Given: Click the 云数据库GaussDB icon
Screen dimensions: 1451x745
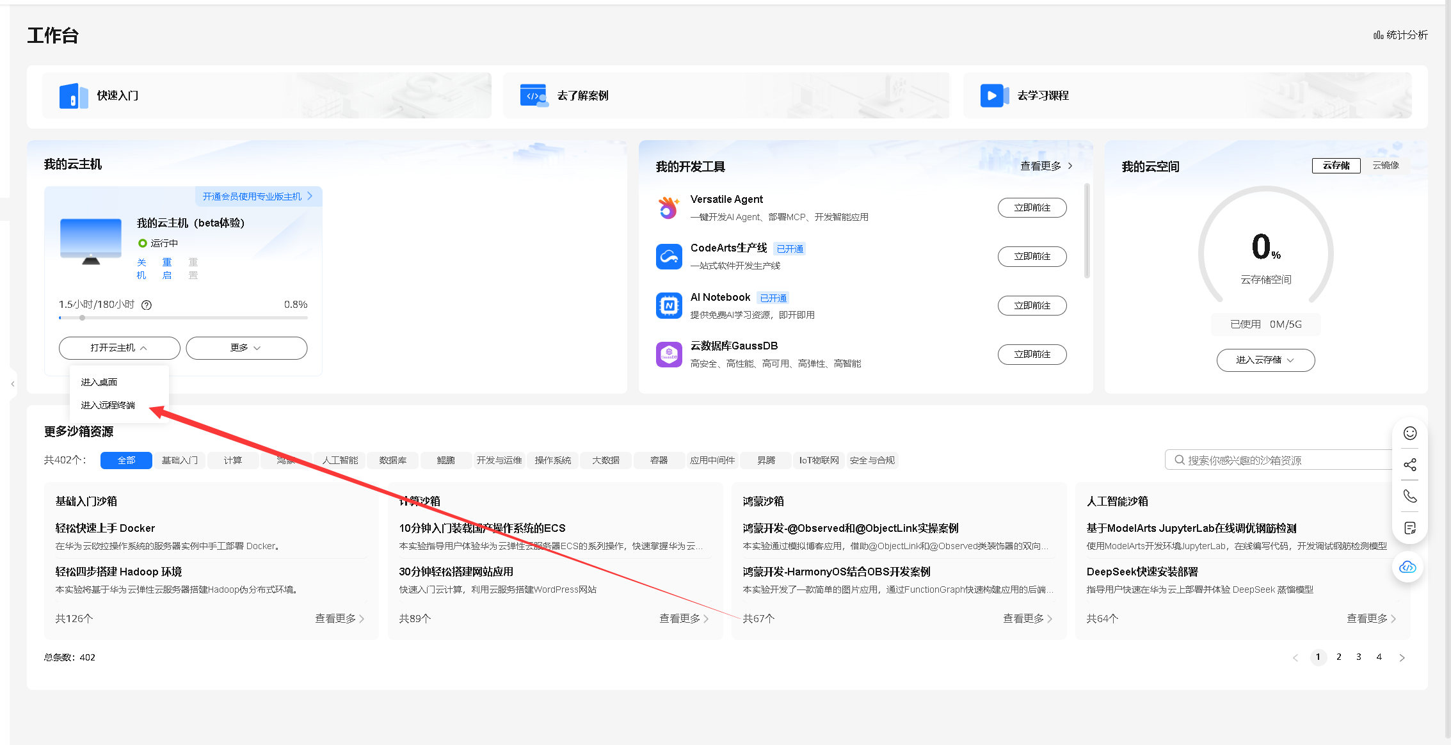Looking at the screenshot, I should coord(669,354).
